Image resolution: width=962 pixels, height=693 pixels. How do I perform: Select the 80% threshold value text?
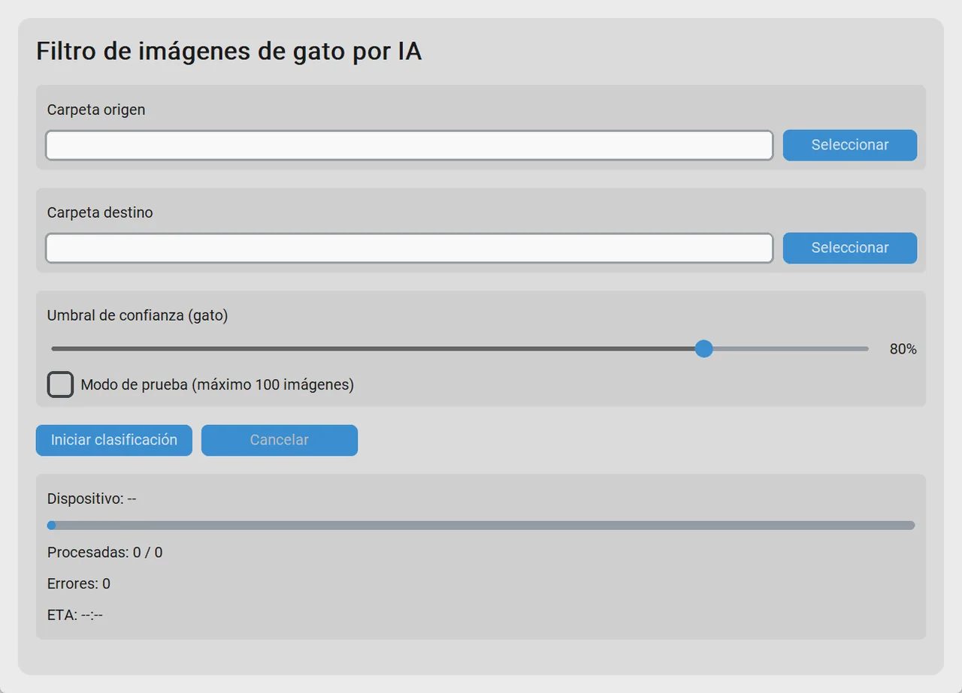(x=903, y=349)
